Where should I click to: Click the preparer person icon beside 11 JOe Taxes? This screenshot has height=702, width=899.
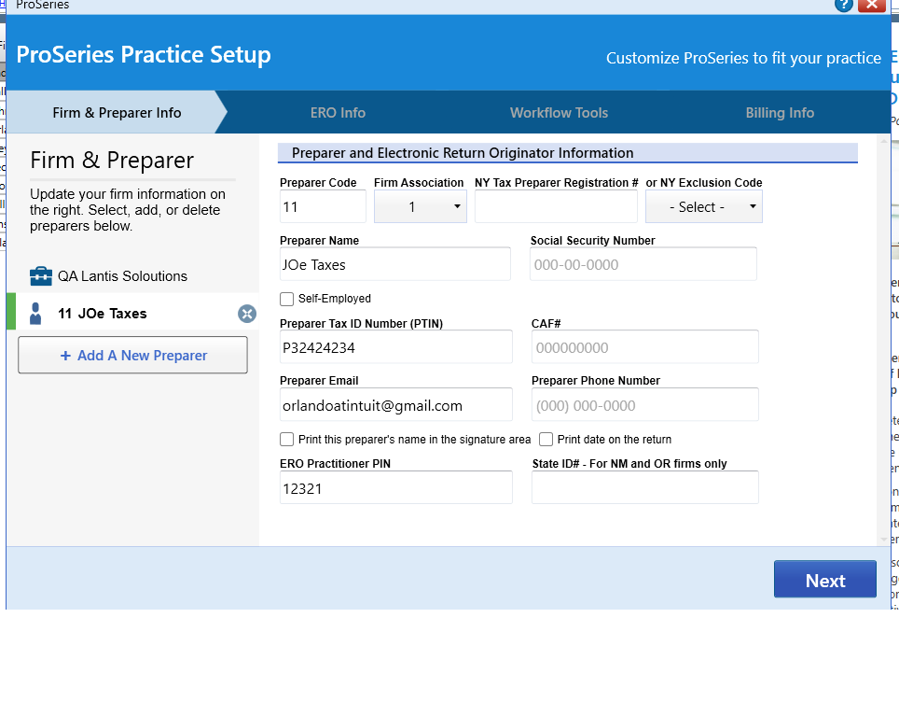click(x=35, y=314)
